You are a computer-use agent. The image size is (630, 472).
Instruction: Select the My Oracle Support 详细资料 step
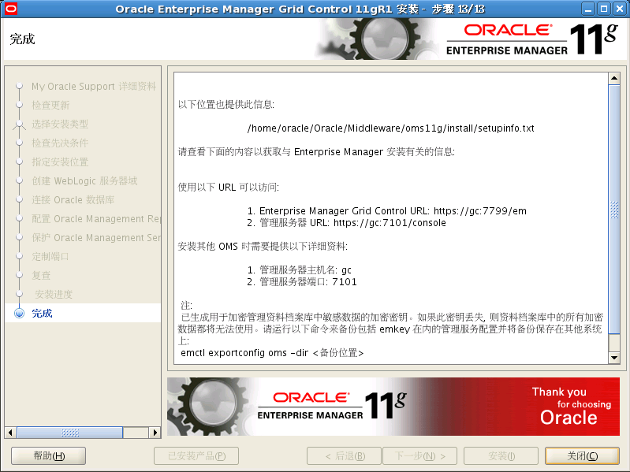(x=94, y=87)
